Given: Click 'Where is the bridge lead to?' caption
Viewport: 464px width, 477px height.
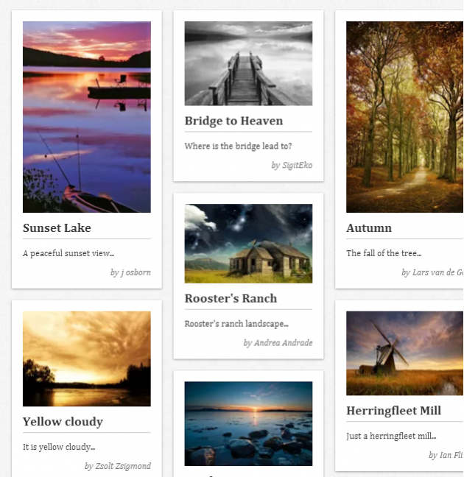Looking at the screenshot, I should point(238,146).
